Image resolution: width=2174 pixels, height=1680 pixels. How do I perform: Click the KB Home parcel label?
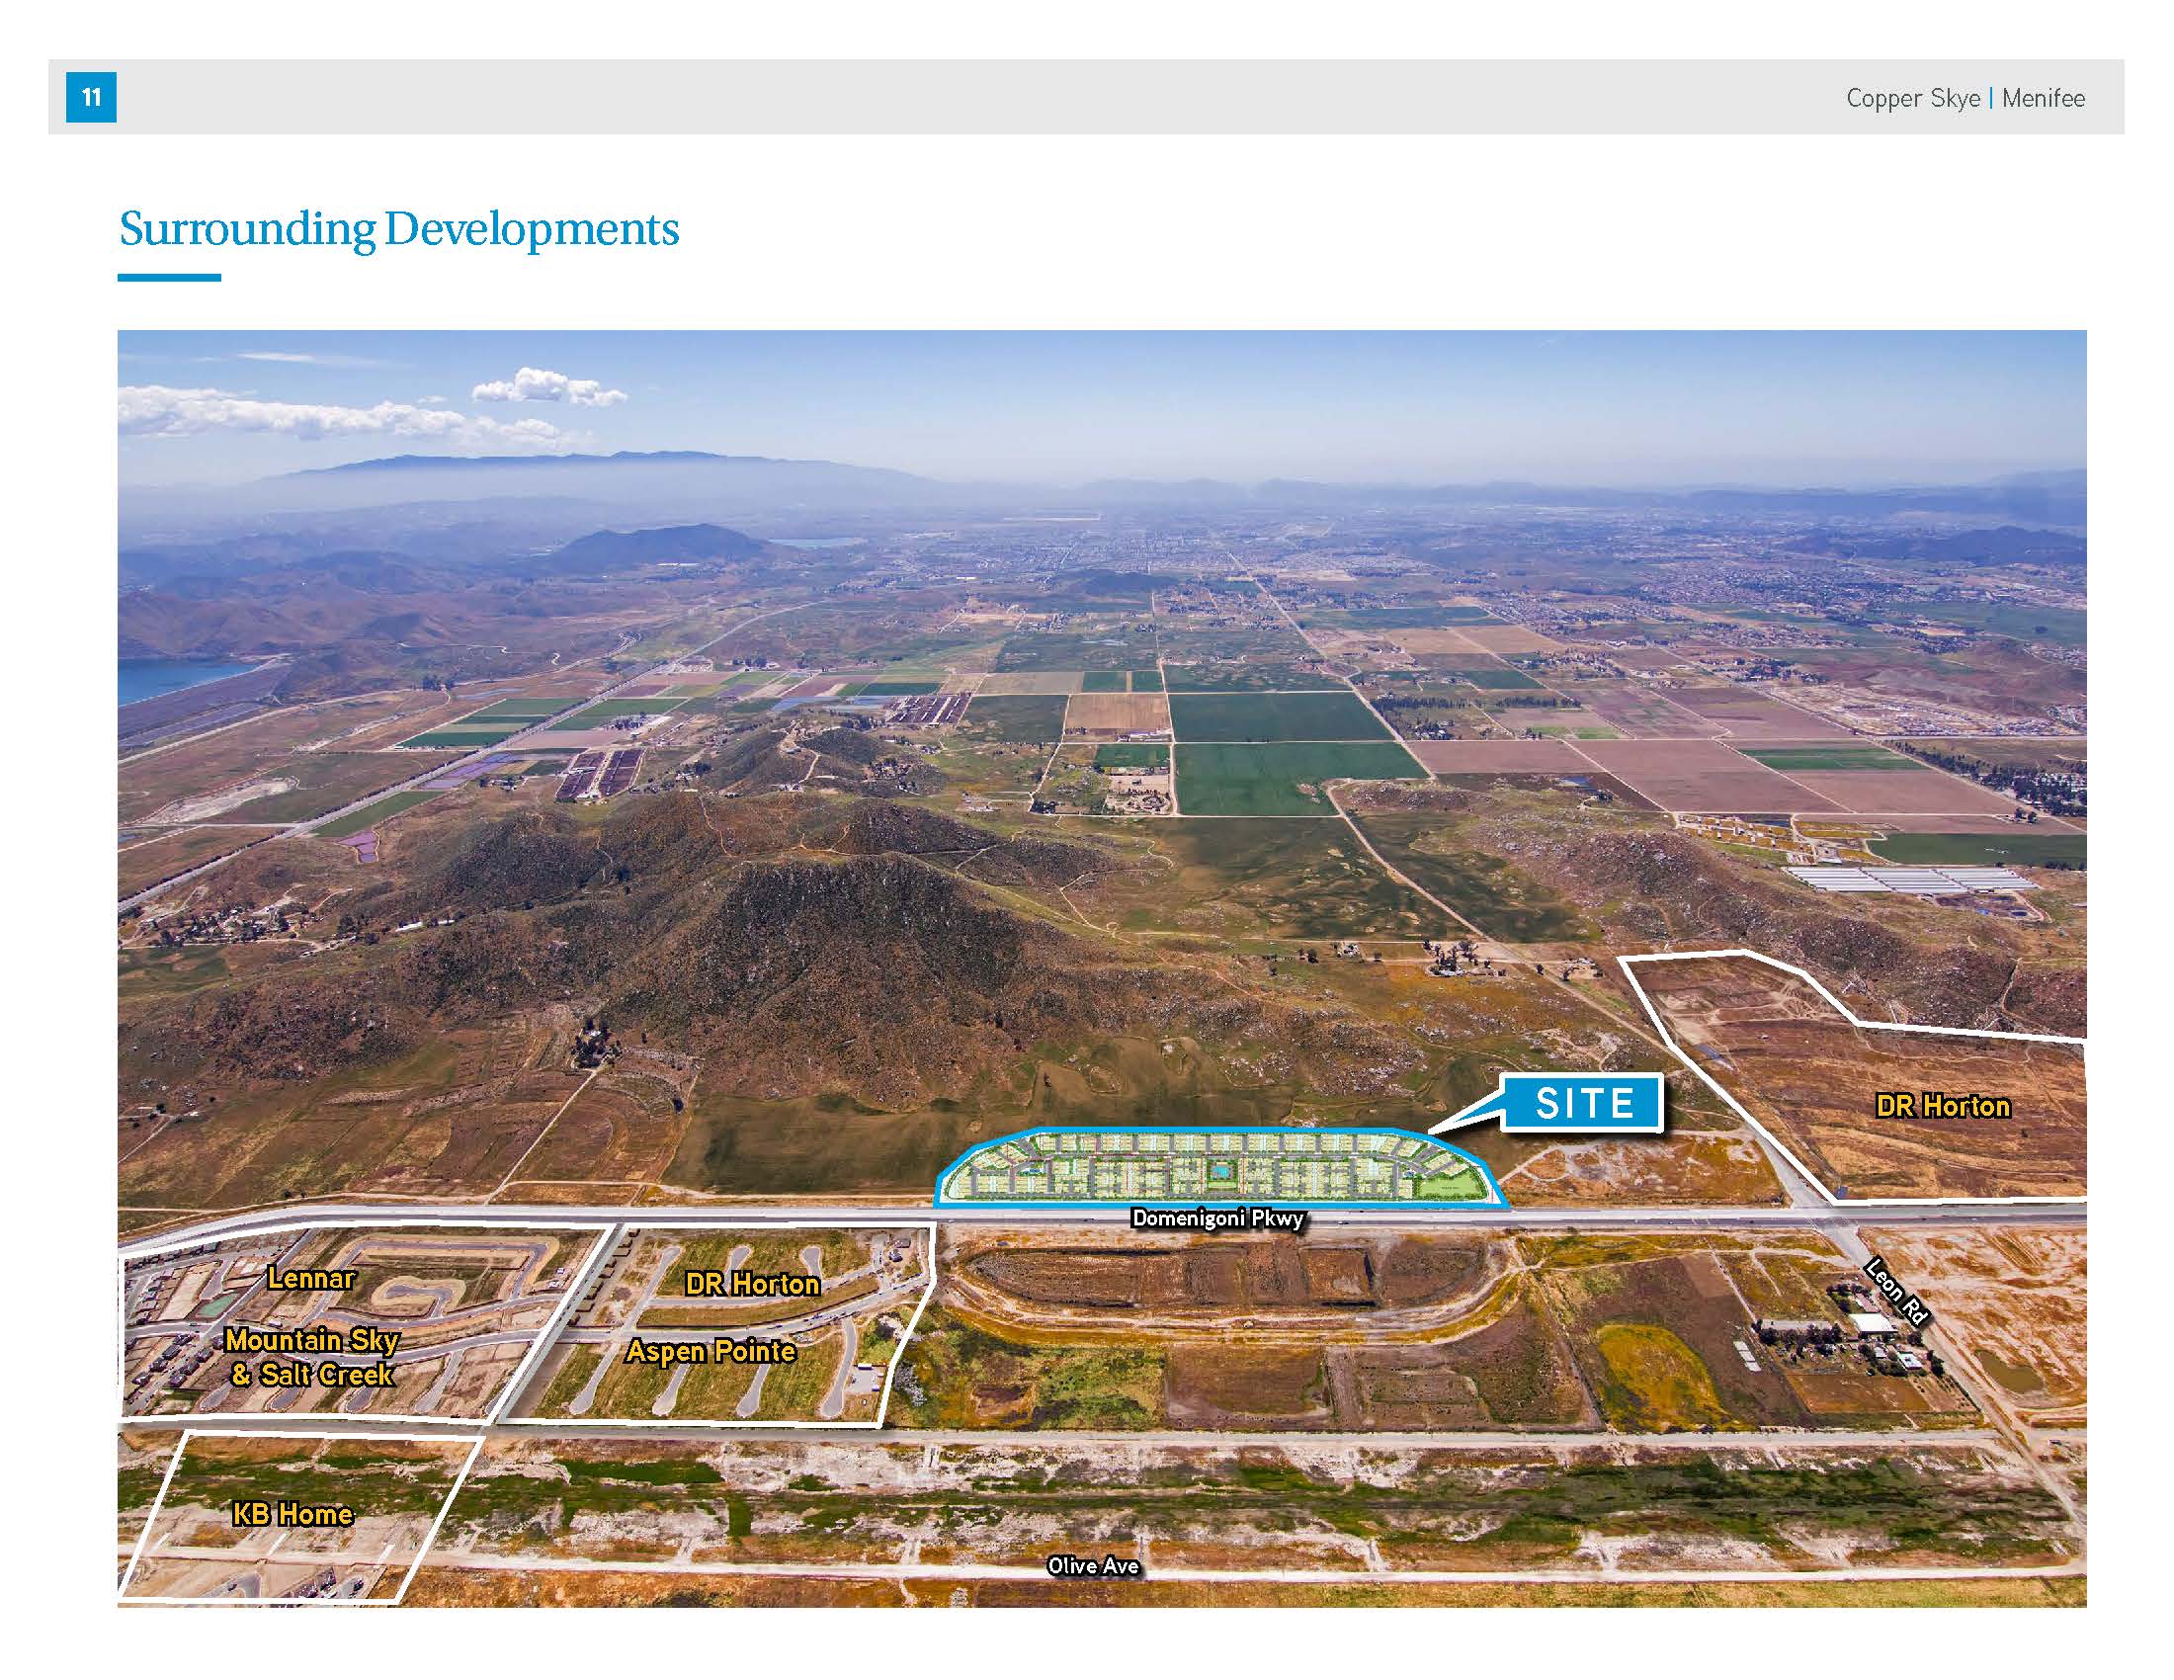pos(292,1515)
